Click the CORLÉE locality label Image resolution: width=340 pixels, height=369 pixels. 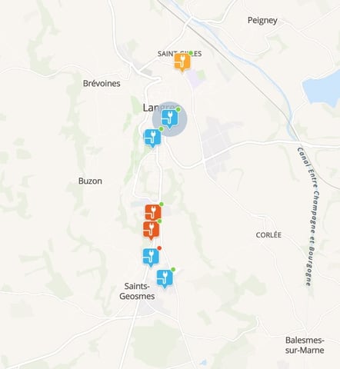(268, 234)
